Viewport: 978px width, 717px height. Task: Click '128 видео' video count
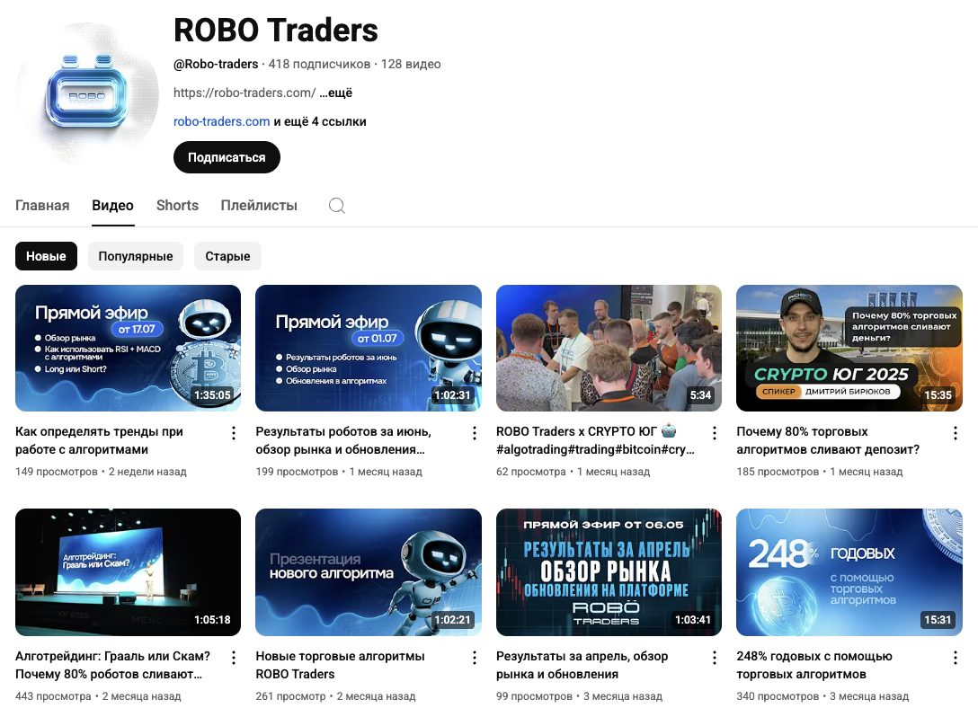[411, 64]
